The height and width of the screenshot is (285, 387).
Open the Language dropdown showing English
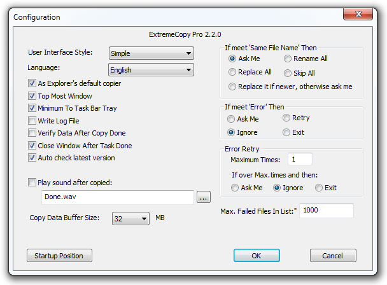pyautogui.click(x=151, y=70)
